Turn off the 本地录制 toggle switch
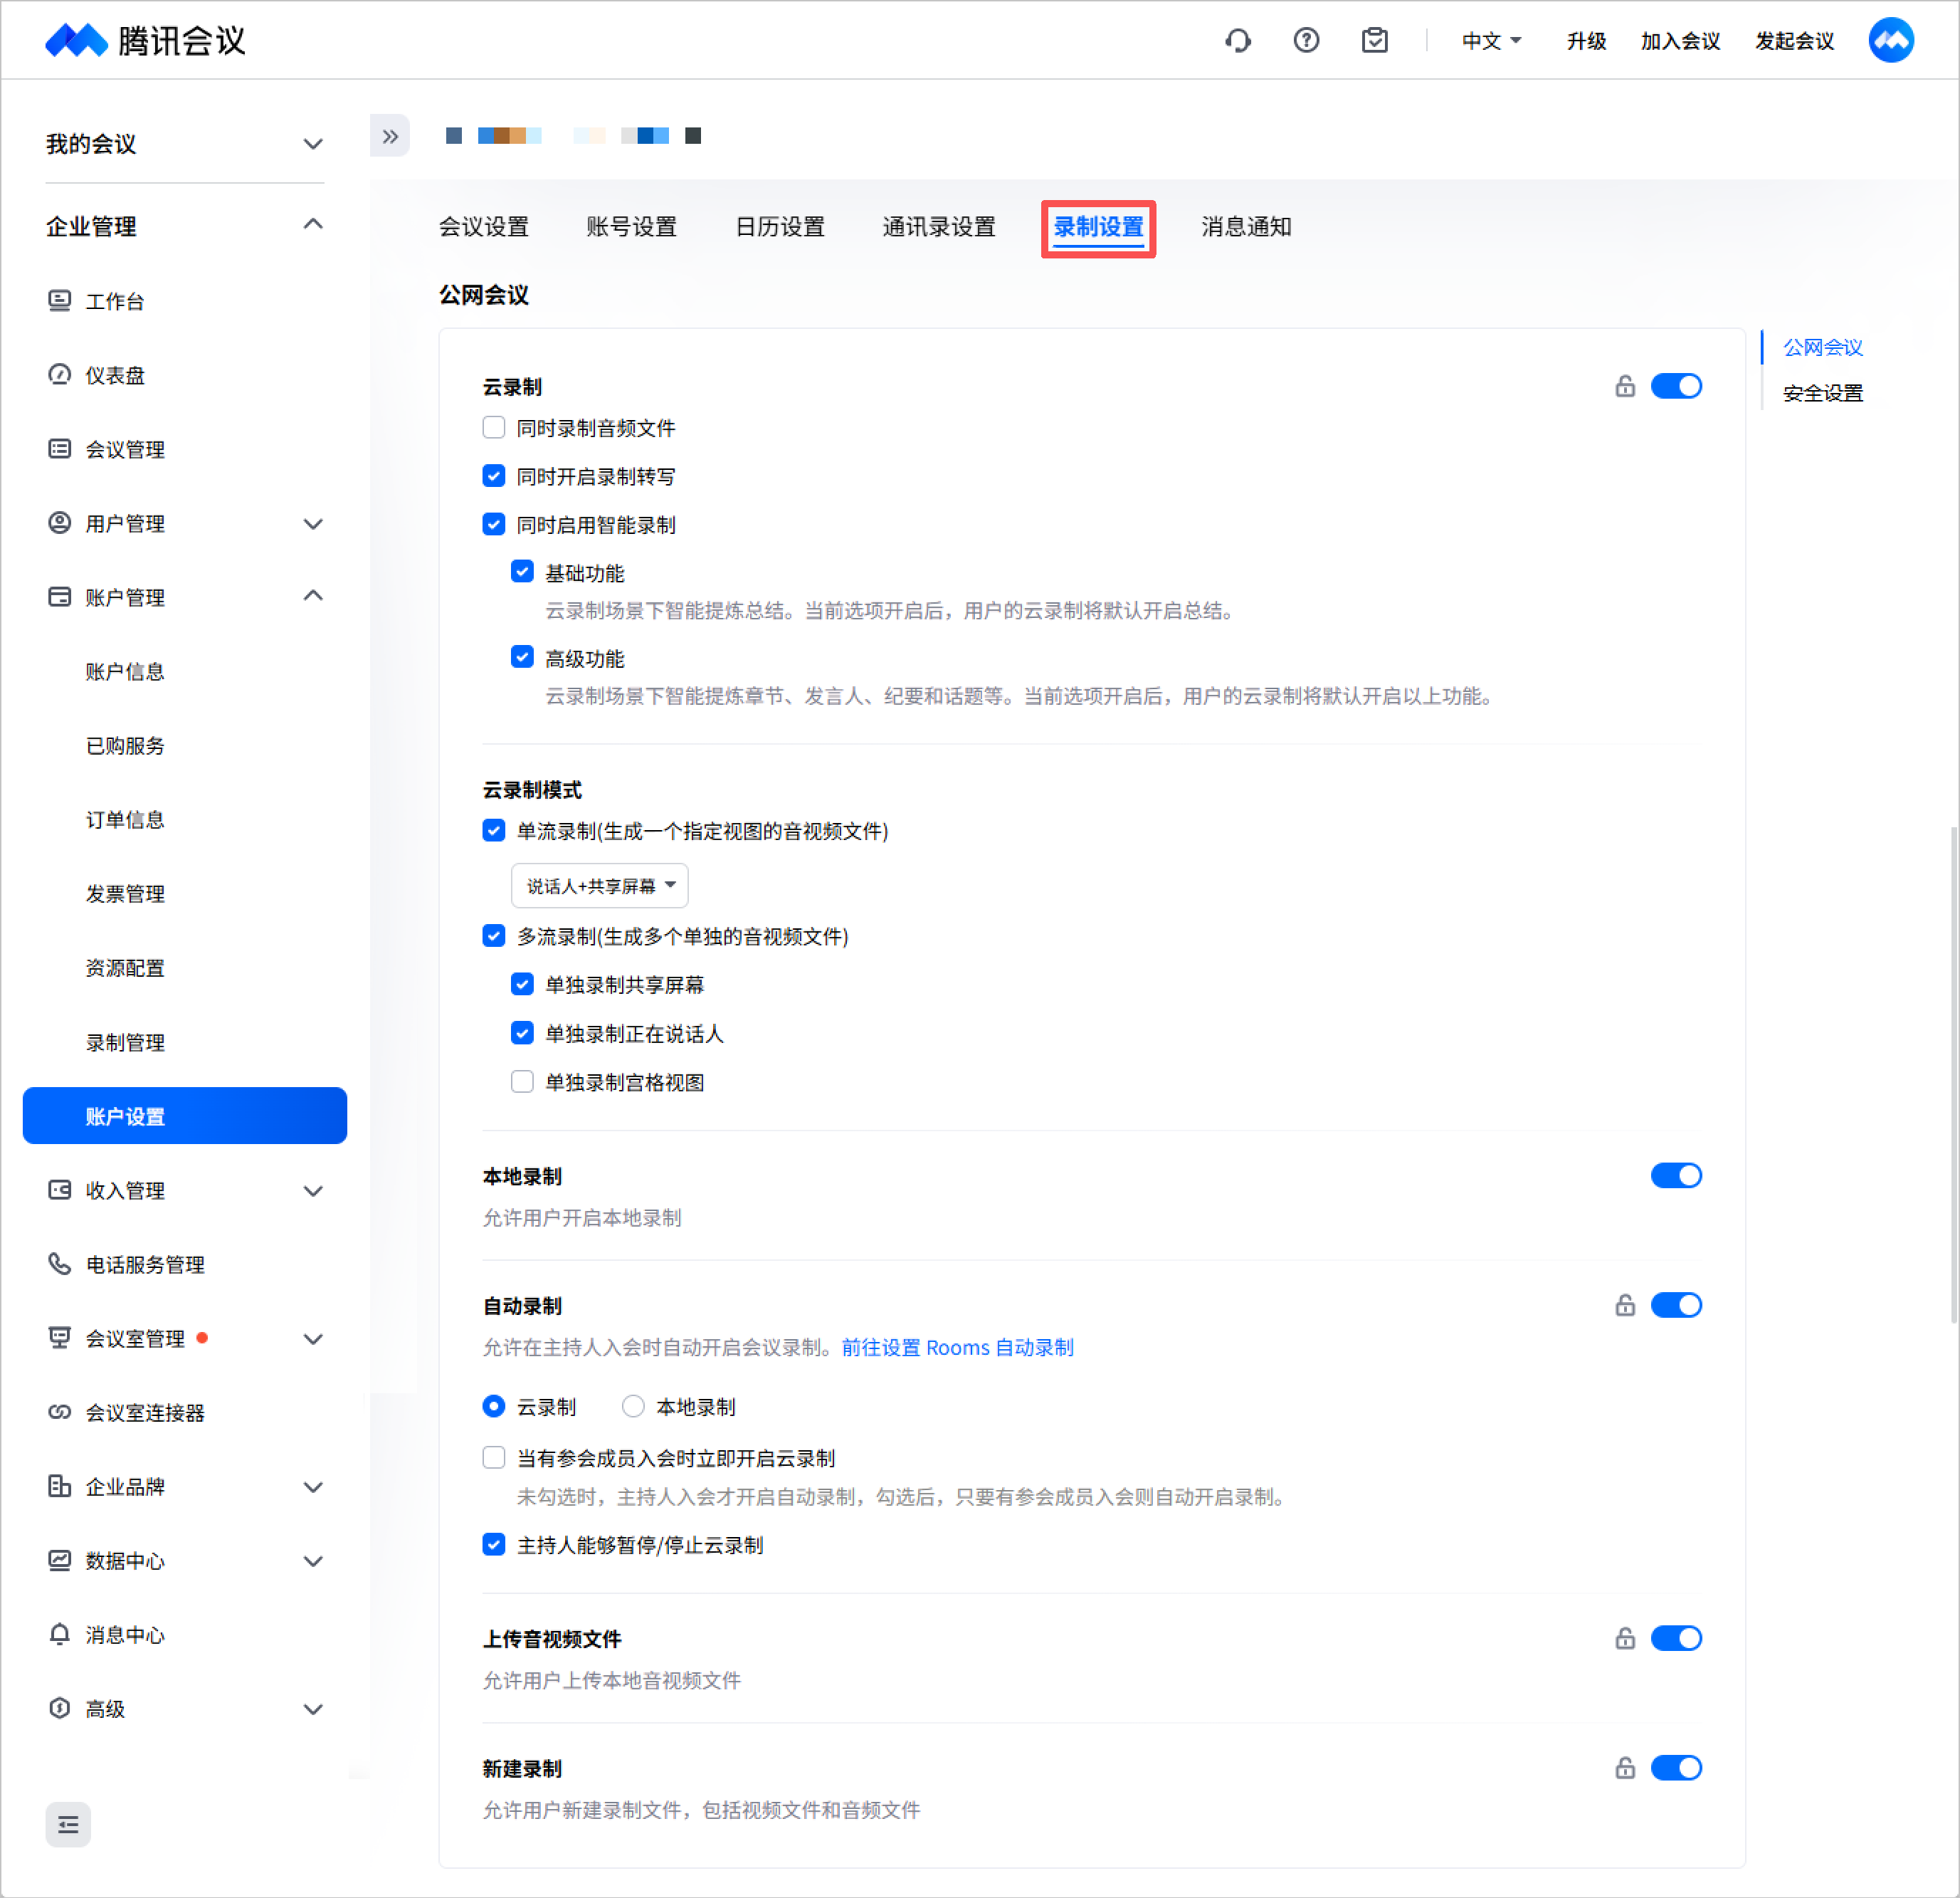 coord(1676,1175)
